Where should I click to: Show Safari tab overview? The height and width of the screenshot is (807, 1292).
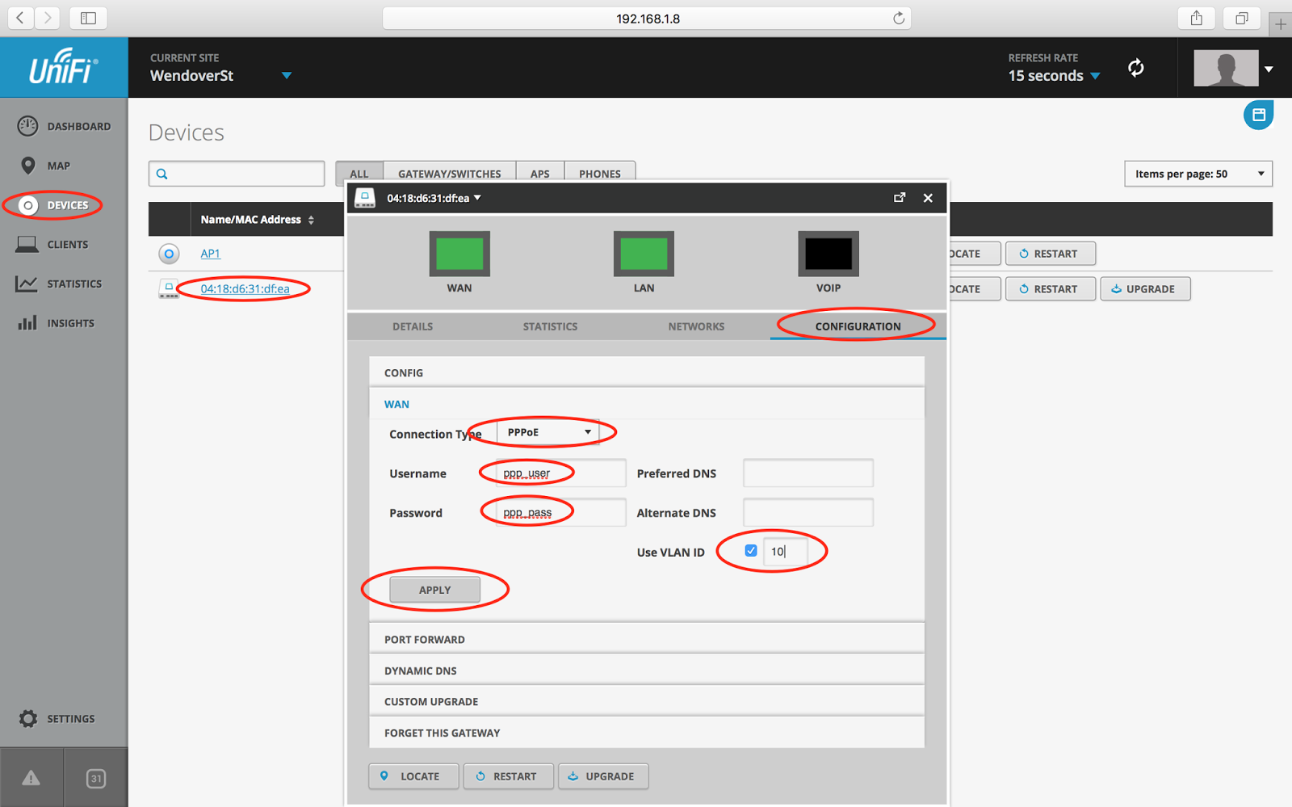coord(1242,18)
